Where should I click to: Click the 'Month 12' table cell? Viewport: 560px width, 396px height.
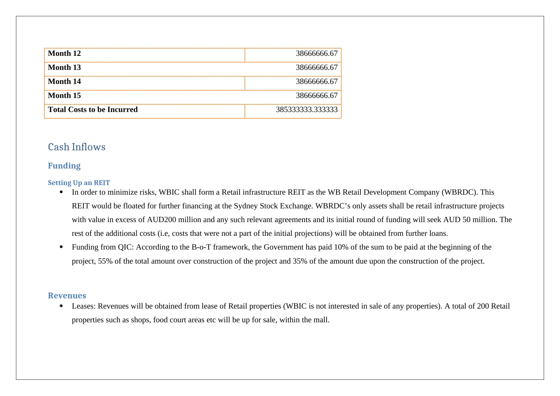point(145,55)
